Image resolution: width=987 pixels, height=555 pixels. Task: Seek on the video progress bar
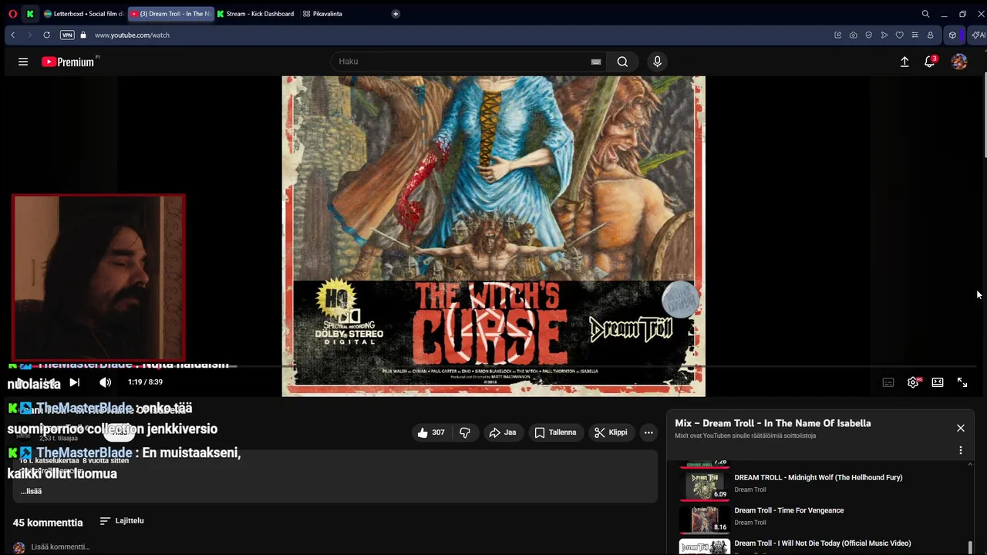493,366
